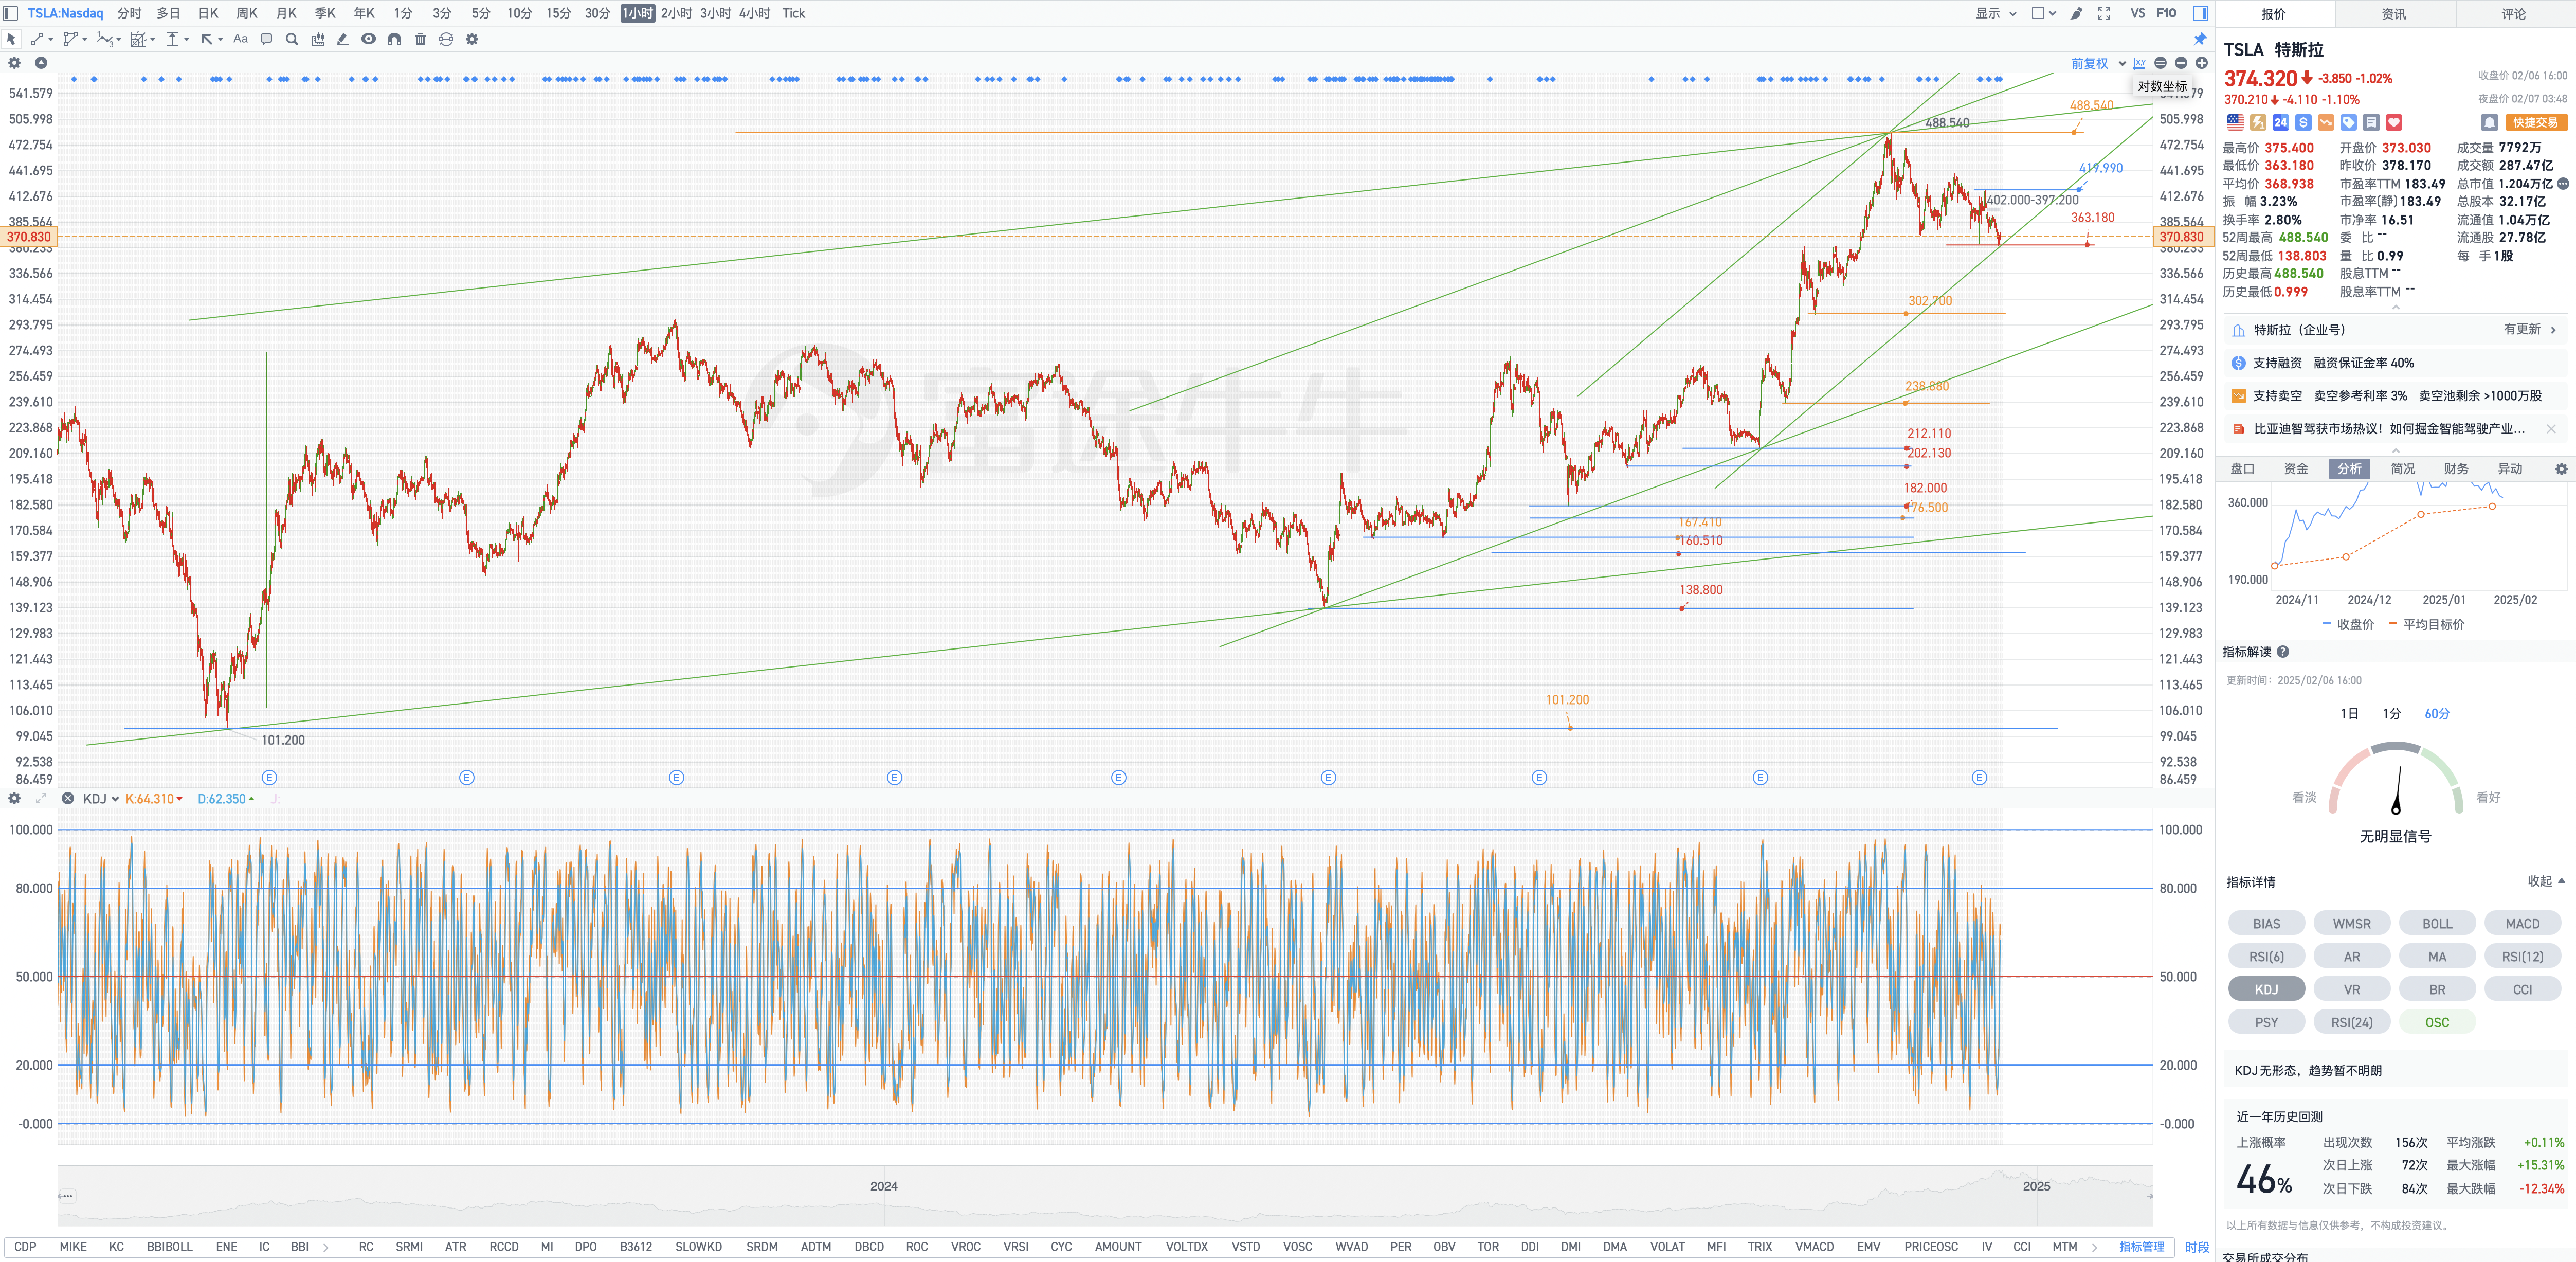Open price alert bell icon

point(2489,122)
